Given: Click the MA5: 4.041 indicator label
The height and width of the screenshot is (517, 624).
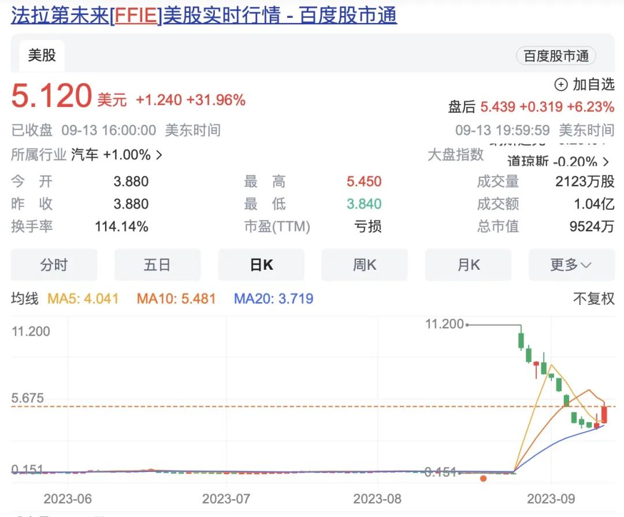Looking at the screenshot, I should pos(83,299).
